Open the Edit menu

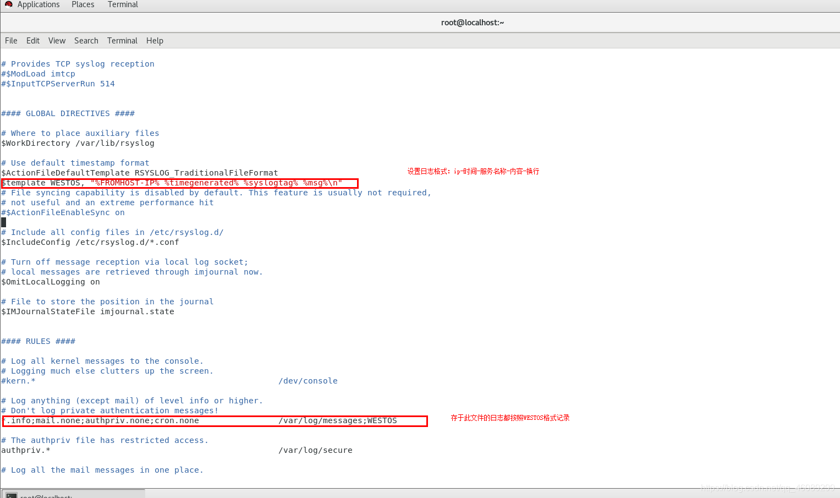33,41
